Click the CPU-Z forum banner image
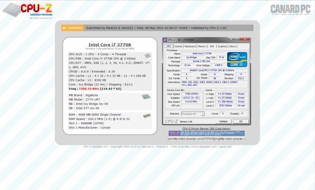315x190 pixels. (x=206, y=133)
